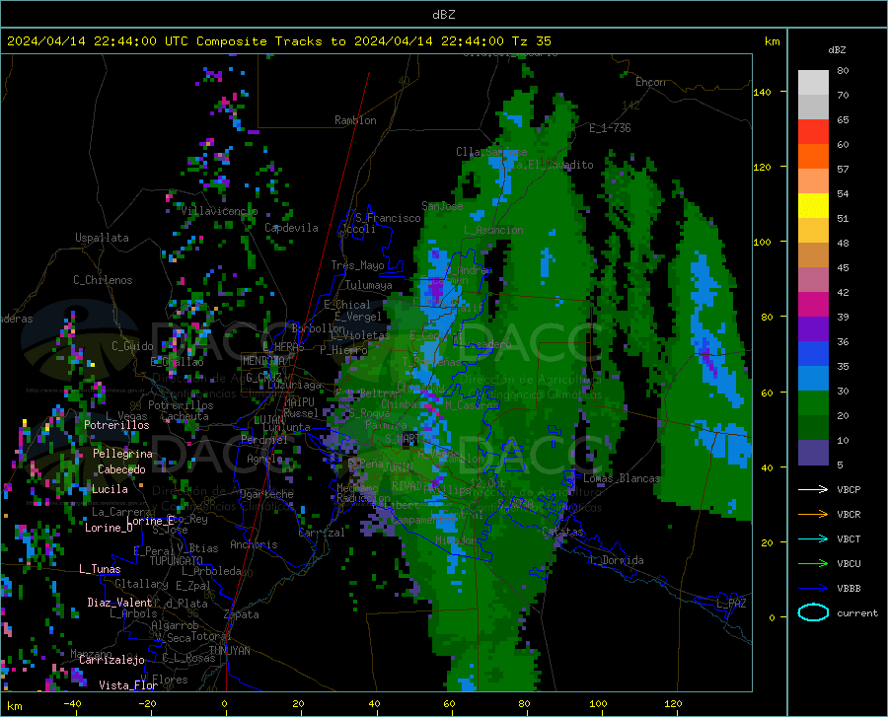Click the 'dBZ' title at the top
The height and width of the screenshot is (717, 888).
click(x=443, y=15)
